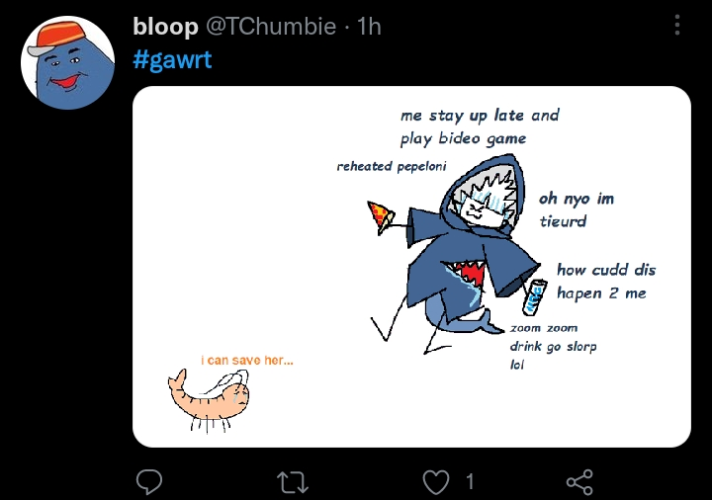The width and height of the screenshot is (712, 500).
Task: Click the orange 'i can save her...' text
Action: click(247, 360)
